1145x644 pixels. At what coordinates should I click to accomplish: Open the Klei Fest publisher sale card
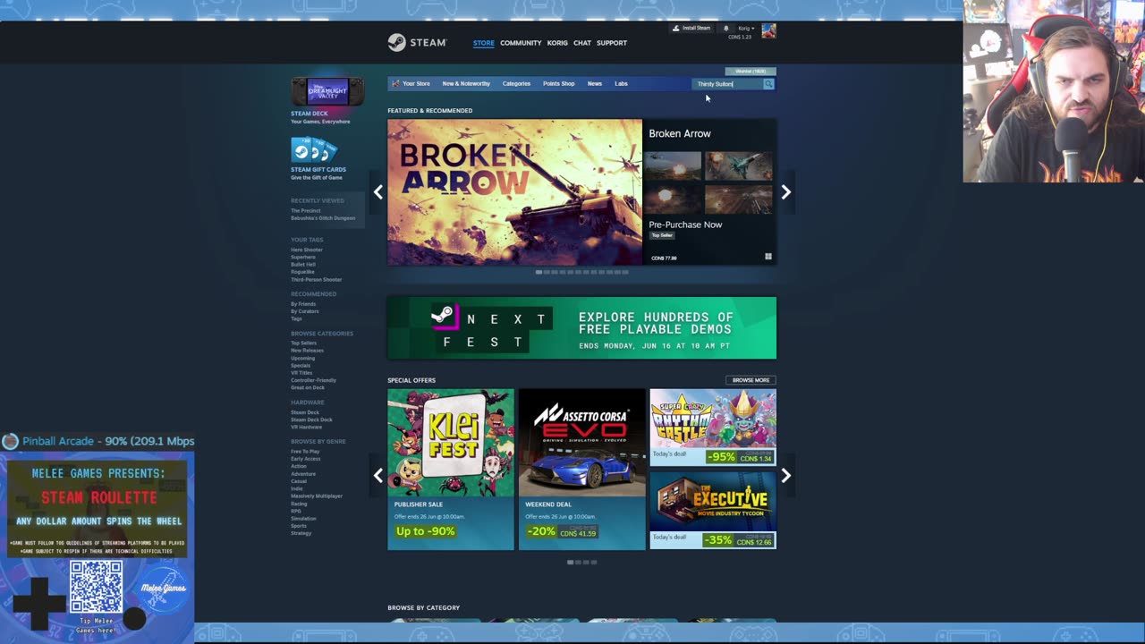click(x=451, y=470)
